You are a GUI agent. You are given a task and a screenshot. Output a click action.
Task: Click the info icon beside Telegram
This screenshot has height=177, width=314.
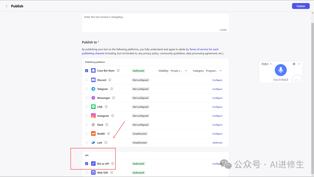pos(112,89)
